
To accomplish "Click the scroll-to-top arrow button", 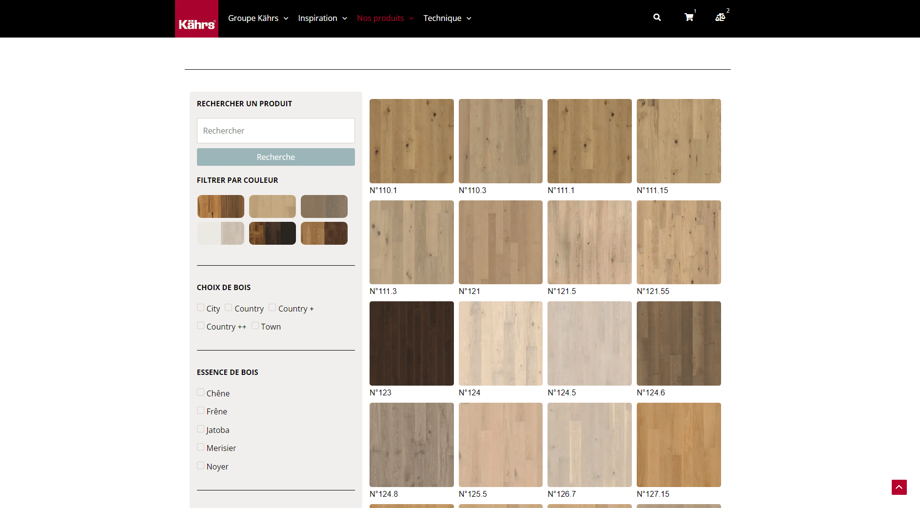I will click(x=899, y=487).
